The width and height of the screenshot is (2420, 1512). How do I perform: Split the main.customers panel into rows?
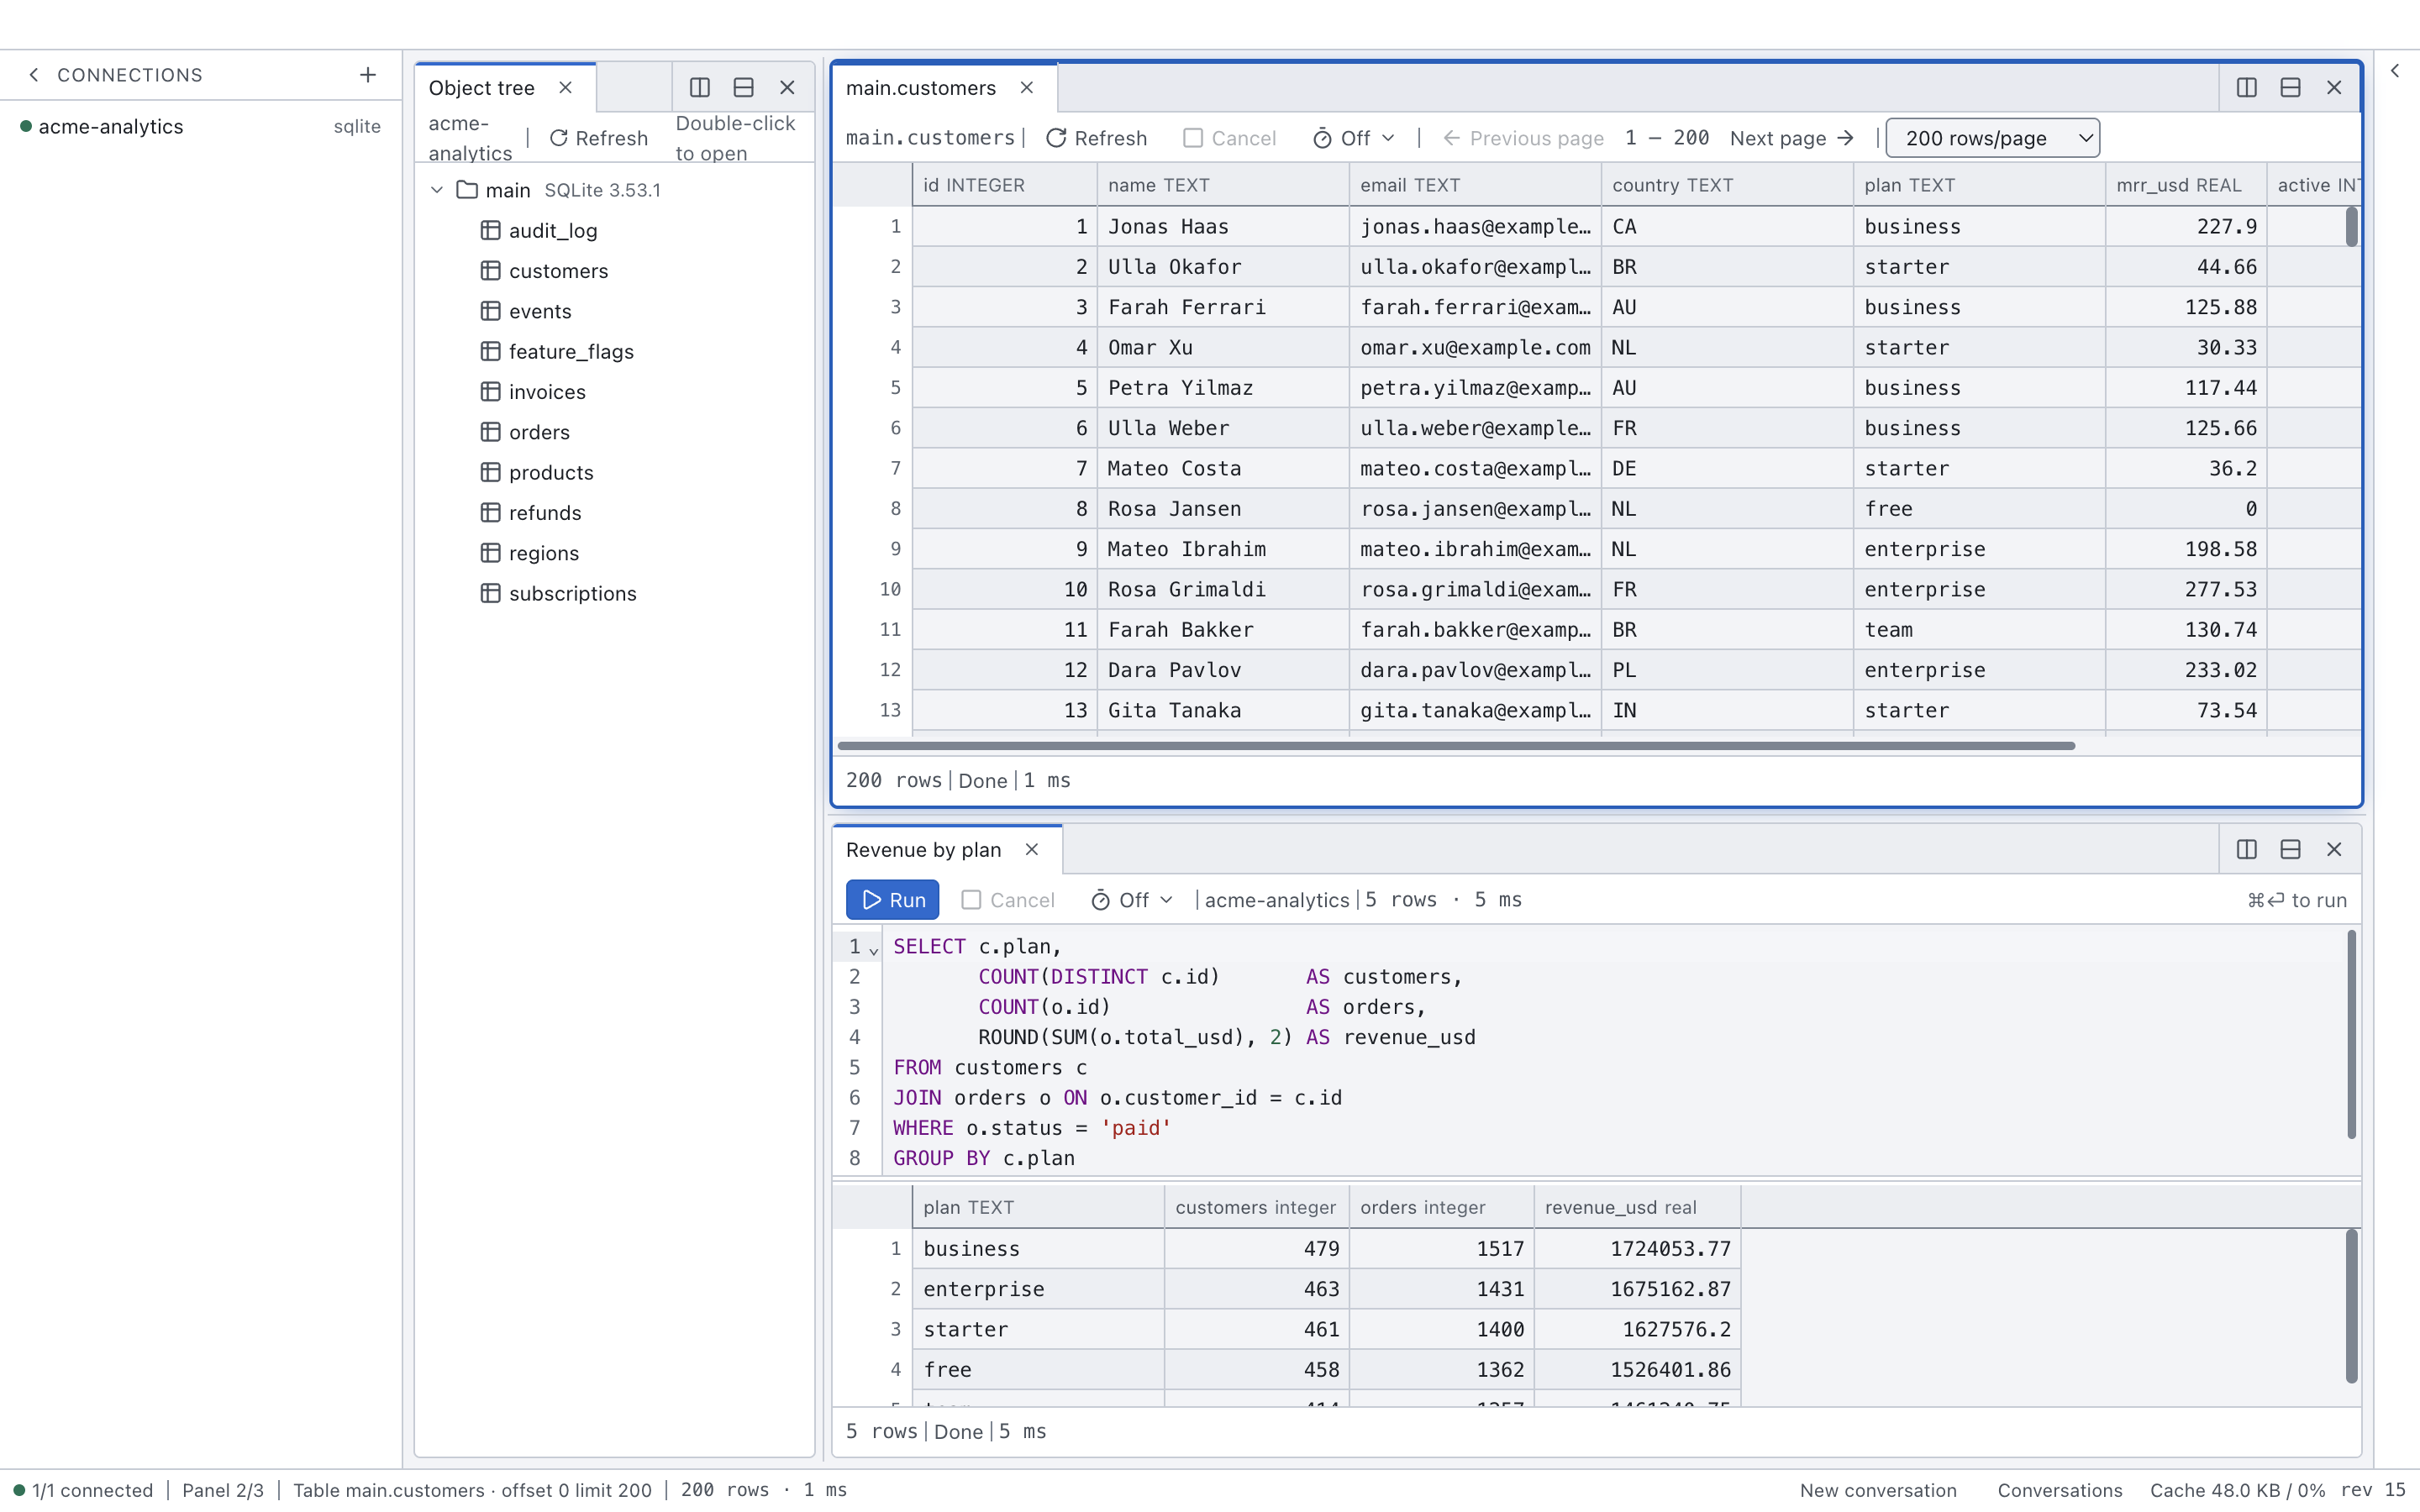click(x=2291, y=88)
